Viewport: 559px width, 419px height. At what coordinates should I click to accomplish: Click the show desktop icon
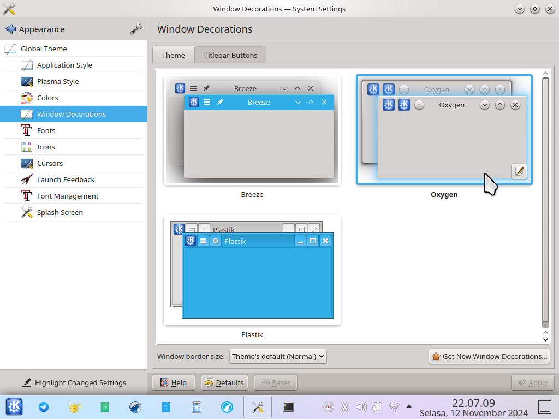click(x=545, y=407)
